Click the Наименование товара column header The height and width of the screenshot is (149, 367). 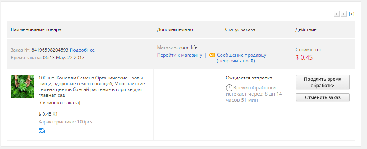[36, 29]
